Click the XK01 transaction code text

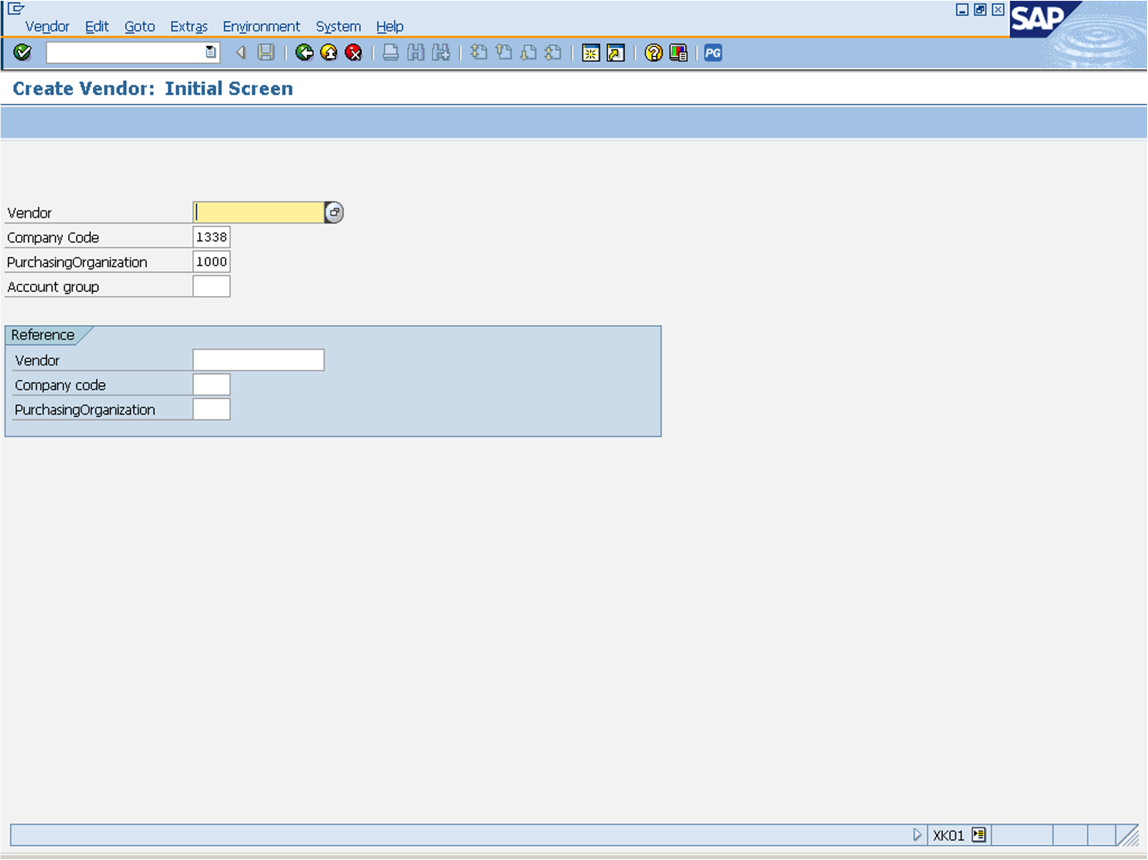948,836
